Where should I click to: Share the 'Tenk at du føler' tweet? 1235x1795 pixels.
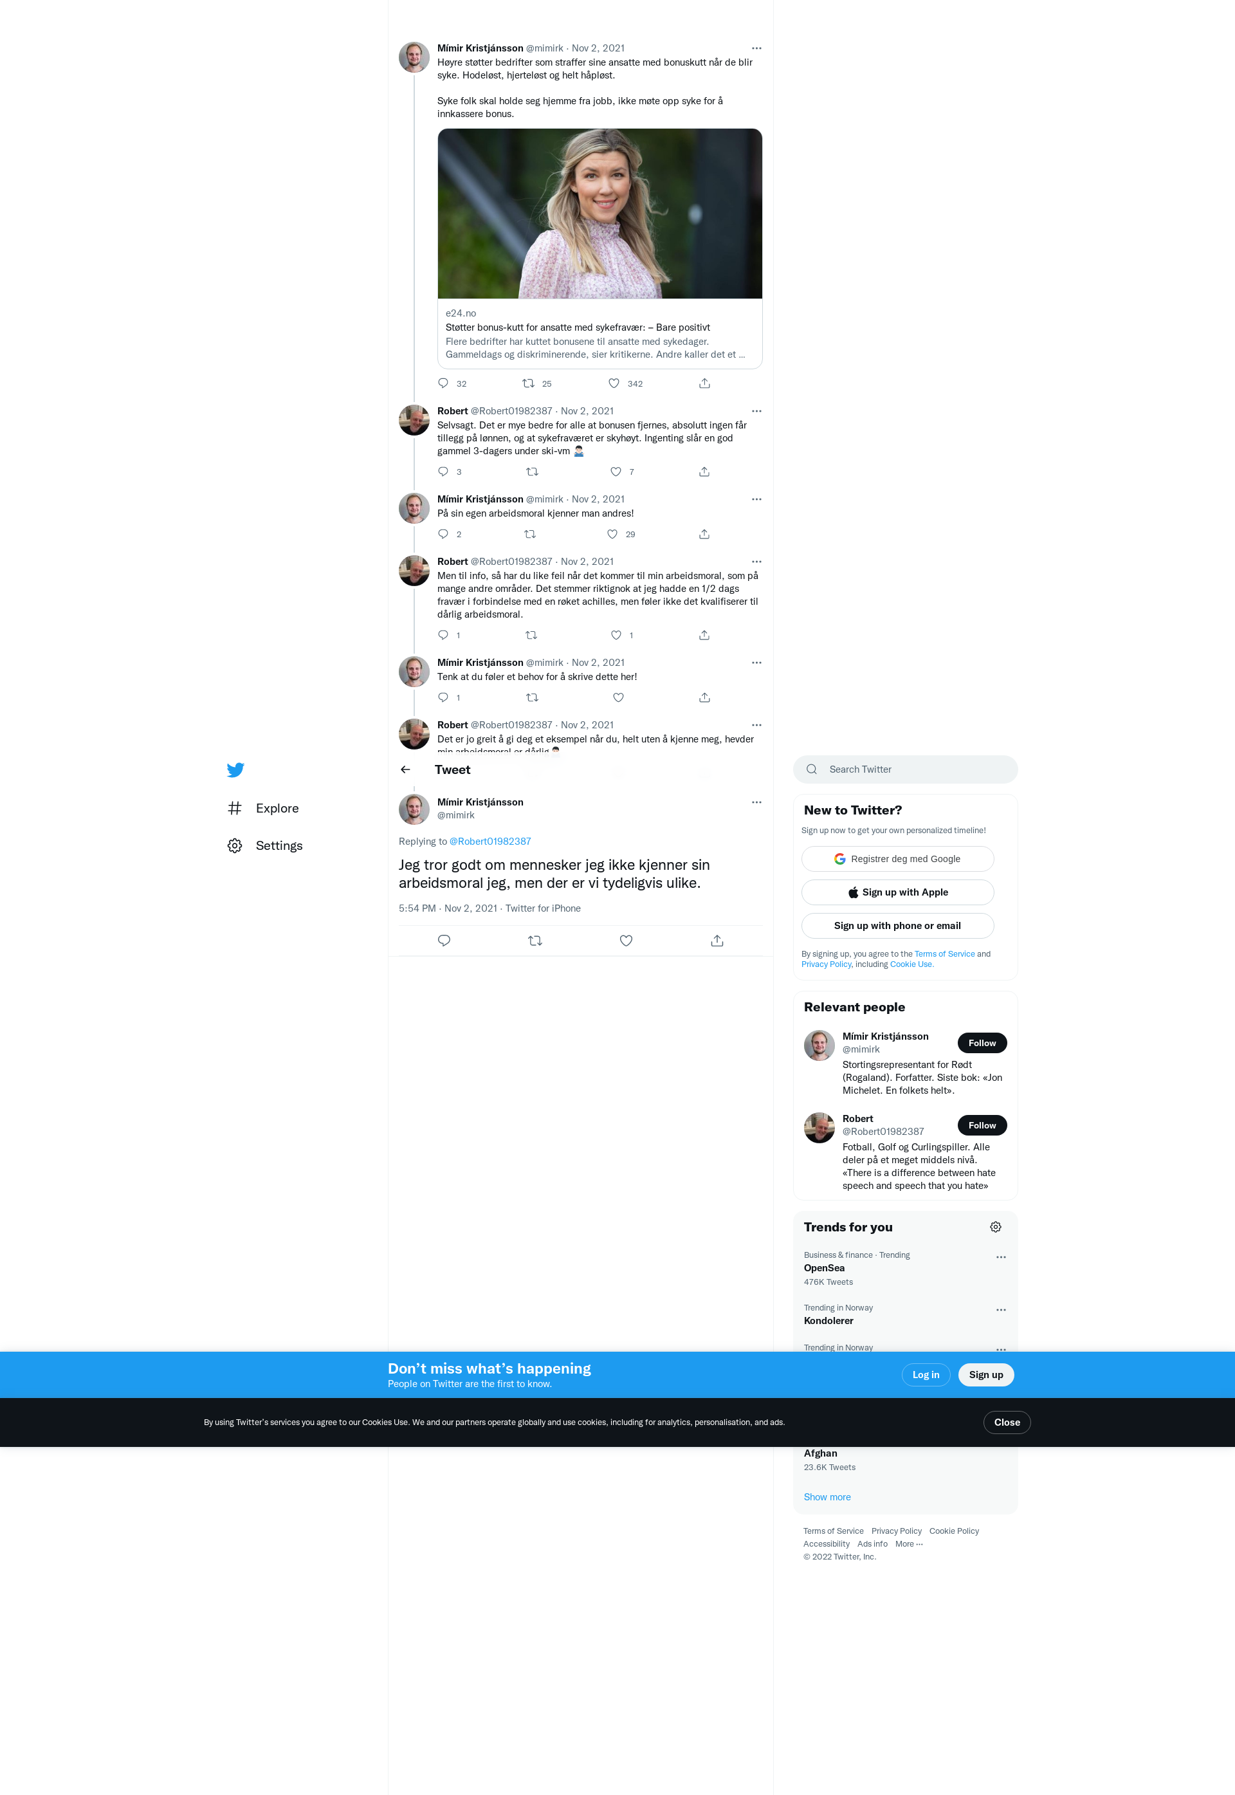[704, 697]
